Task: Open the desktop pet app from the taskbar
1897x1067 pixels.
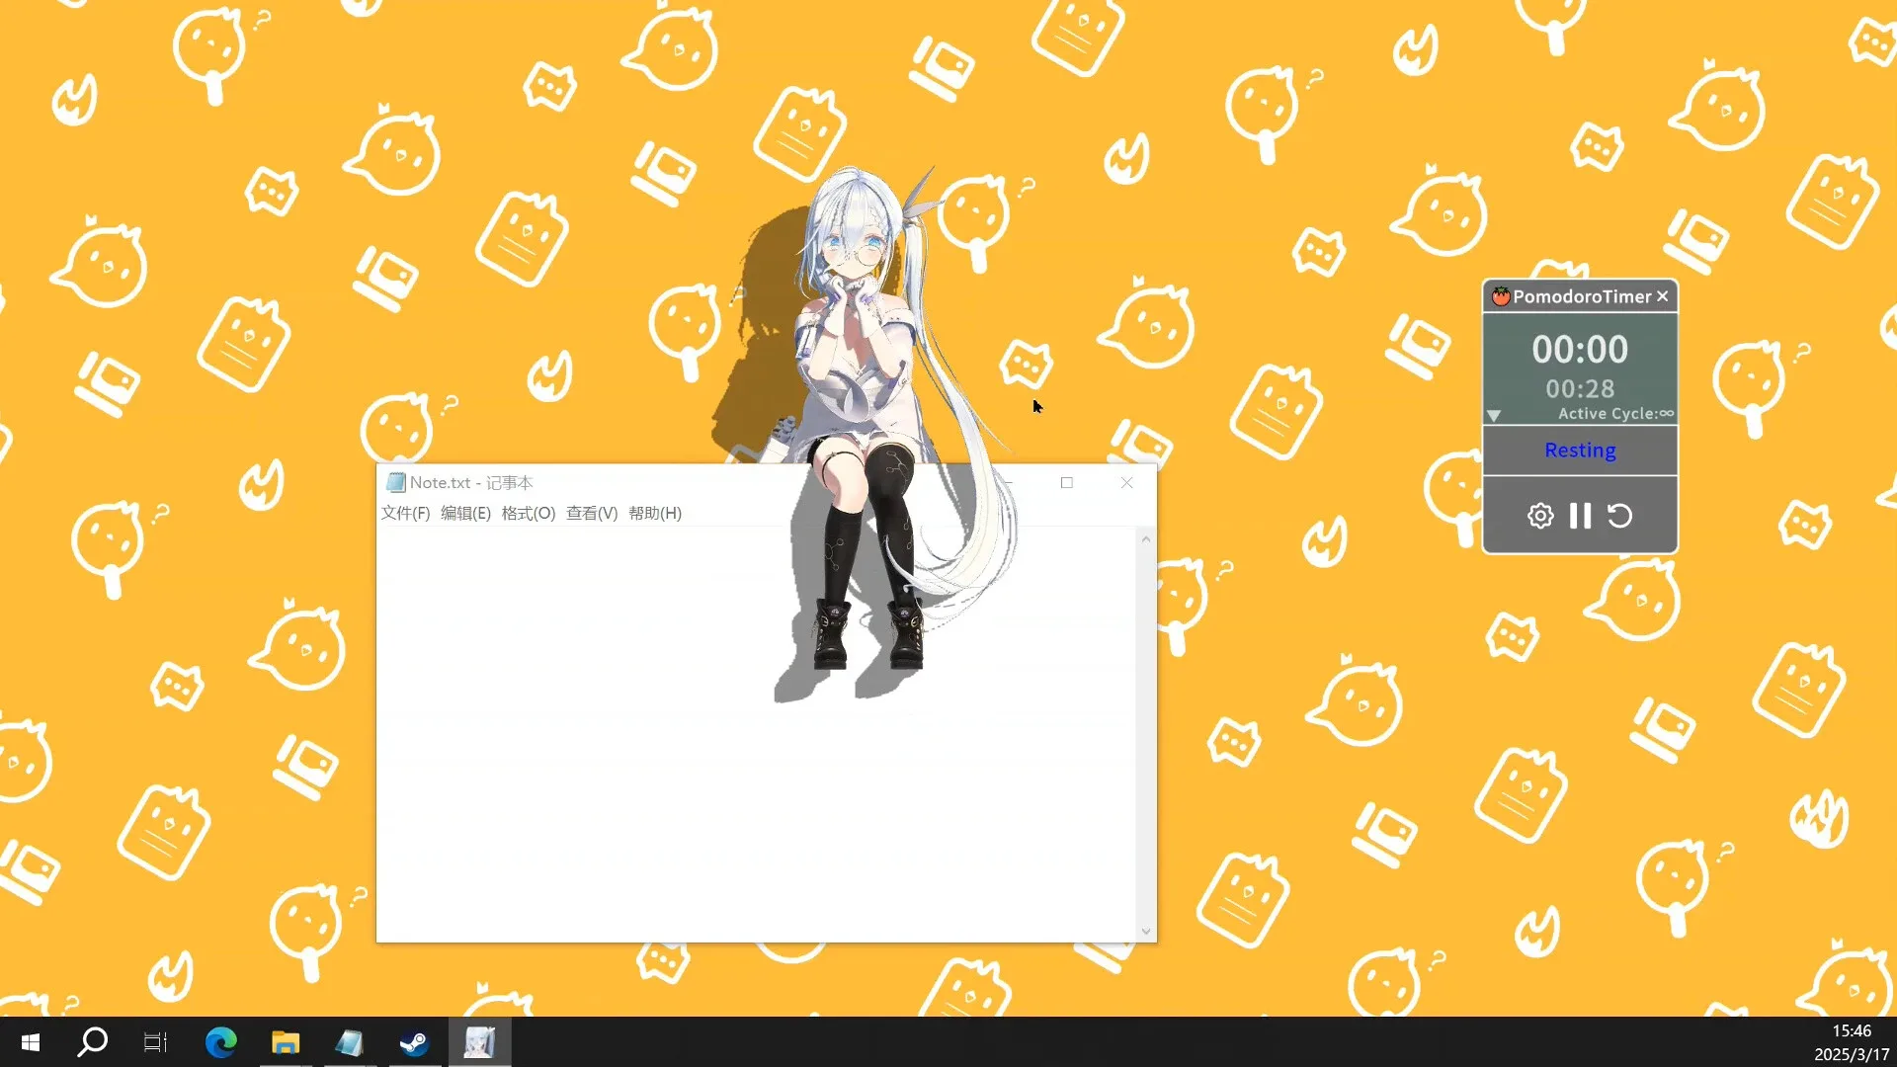Action: [x=480, y=1042]
